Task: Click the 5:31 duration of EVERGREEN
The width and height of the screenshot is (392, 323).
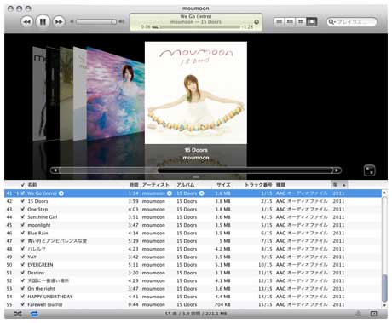Action: [x=133, y=265]
